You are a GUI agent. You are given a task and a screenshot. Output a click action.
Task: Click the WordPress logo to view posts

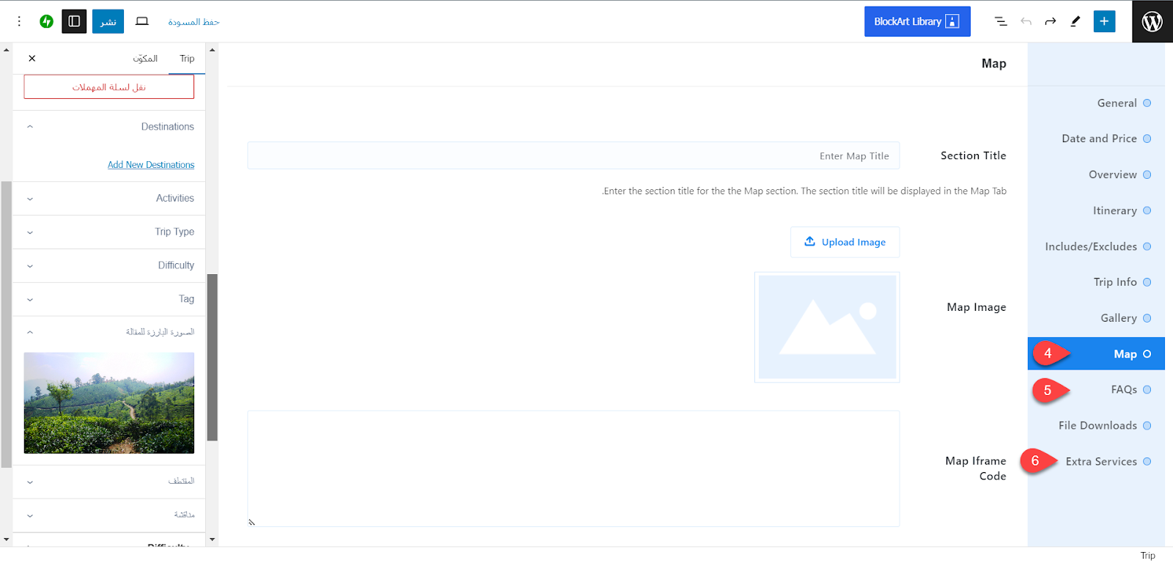coord(1152,21)
